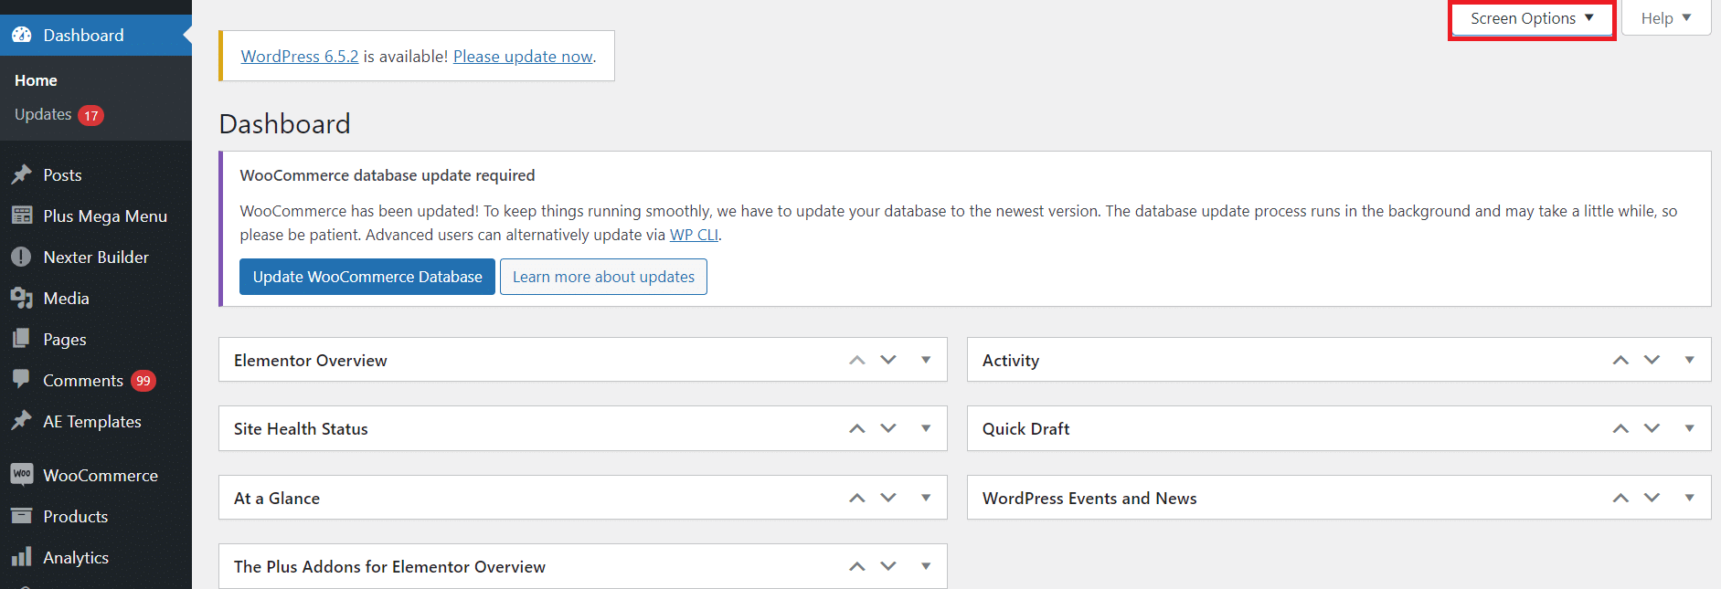This screenshot has width=1721, height=589.
Task: Move Elementor Overview widget up
Action: (x=857, y=360)
